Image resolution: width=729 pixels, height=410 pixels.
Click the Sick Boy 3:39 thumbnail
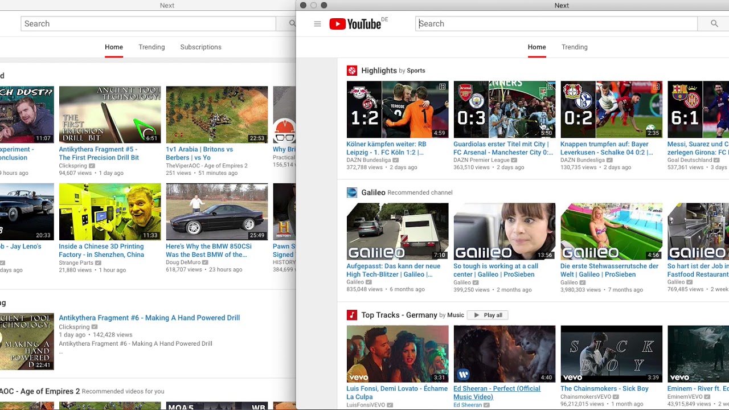coord(612,354)
